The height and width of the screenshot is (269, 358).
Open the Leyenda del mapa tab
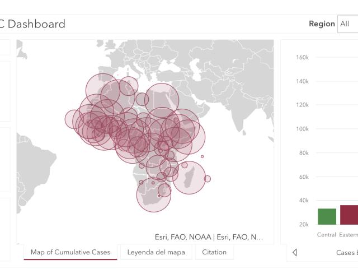tap(156, 252)
